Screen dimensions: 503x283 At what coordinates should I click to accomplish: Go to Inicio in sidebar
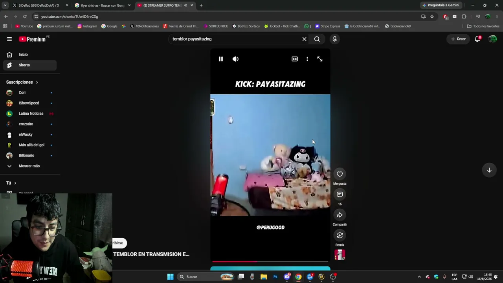coord(30,55)
